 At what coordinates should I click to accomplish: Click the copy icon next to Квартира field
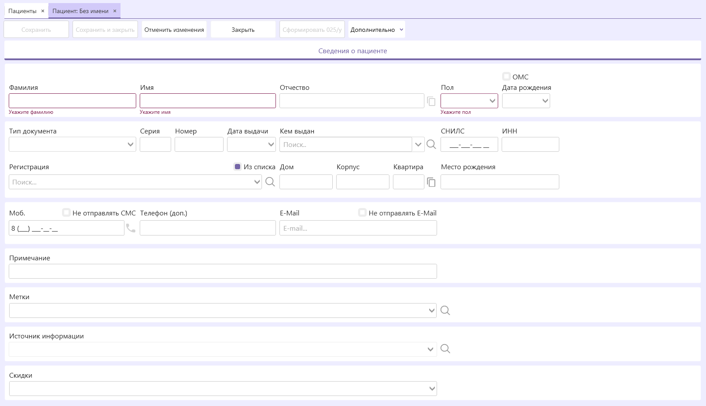431,182
